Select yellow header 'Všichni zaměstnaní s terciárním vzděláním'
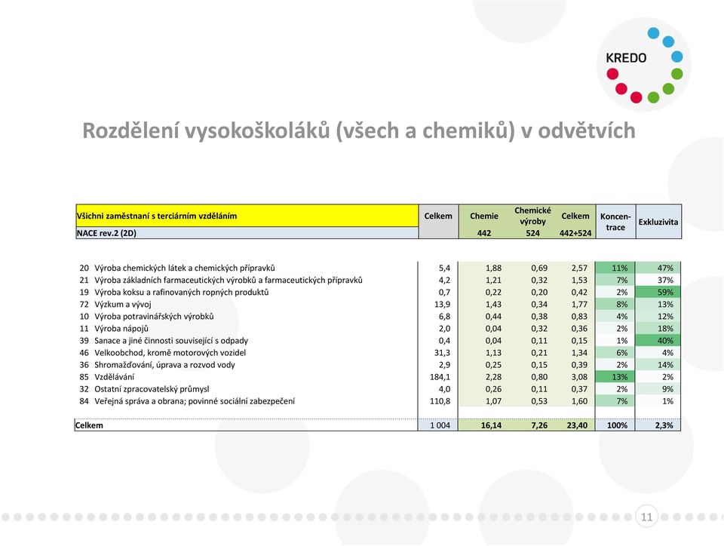The width and height of the screenshot is (724, 546). [x=247, y=216]
